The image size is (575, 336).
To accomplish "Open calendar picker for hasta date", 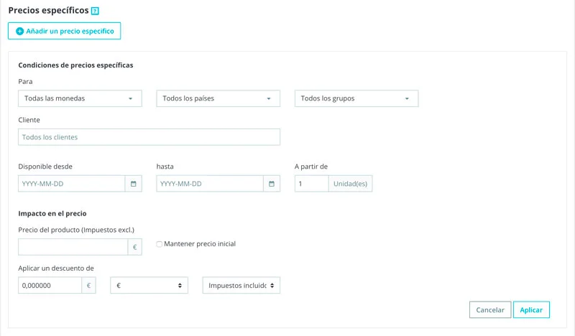I will [x=272, y=184].
